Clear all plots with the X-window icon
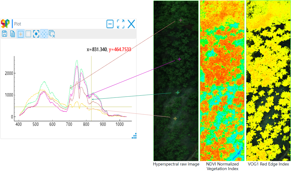 [52, 34]
